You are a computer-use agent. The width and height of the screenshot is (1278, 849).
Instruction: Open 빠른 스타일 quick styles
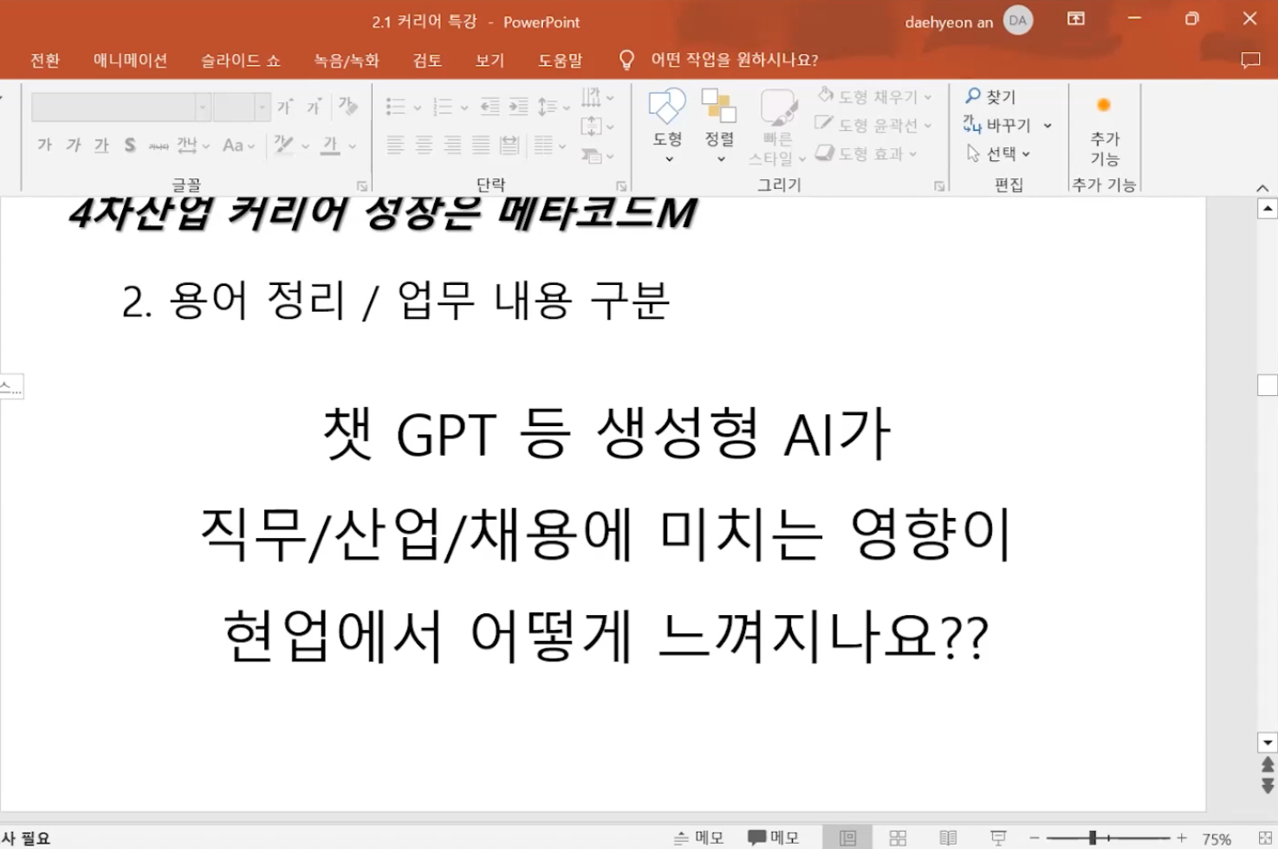pos(777,126)
